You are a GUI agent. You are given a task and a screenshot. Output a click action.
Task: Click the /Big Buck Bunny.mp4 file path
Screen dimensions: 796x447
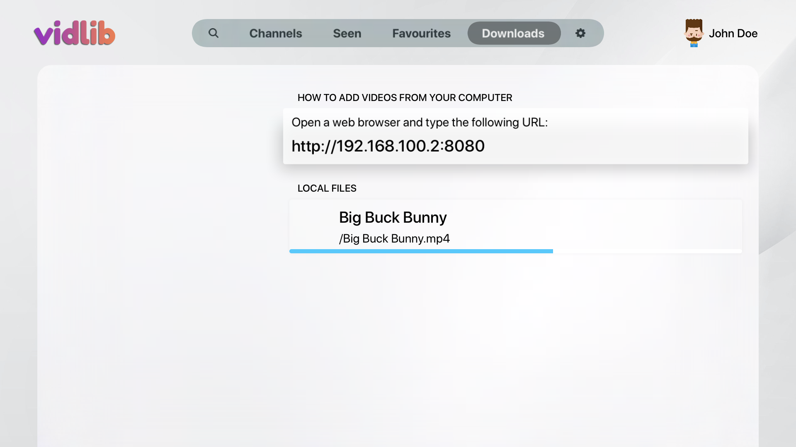point(394,239)
